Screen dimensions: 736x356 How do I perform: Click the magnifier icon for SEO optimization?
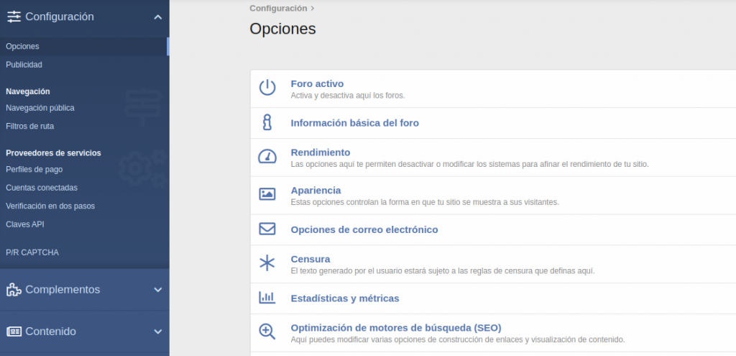point(267,332)
